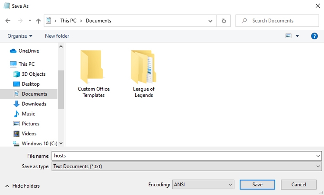Viewport: 324px width, 195px height.
Task: Click the League of Legends label
Action: (144, 92)
